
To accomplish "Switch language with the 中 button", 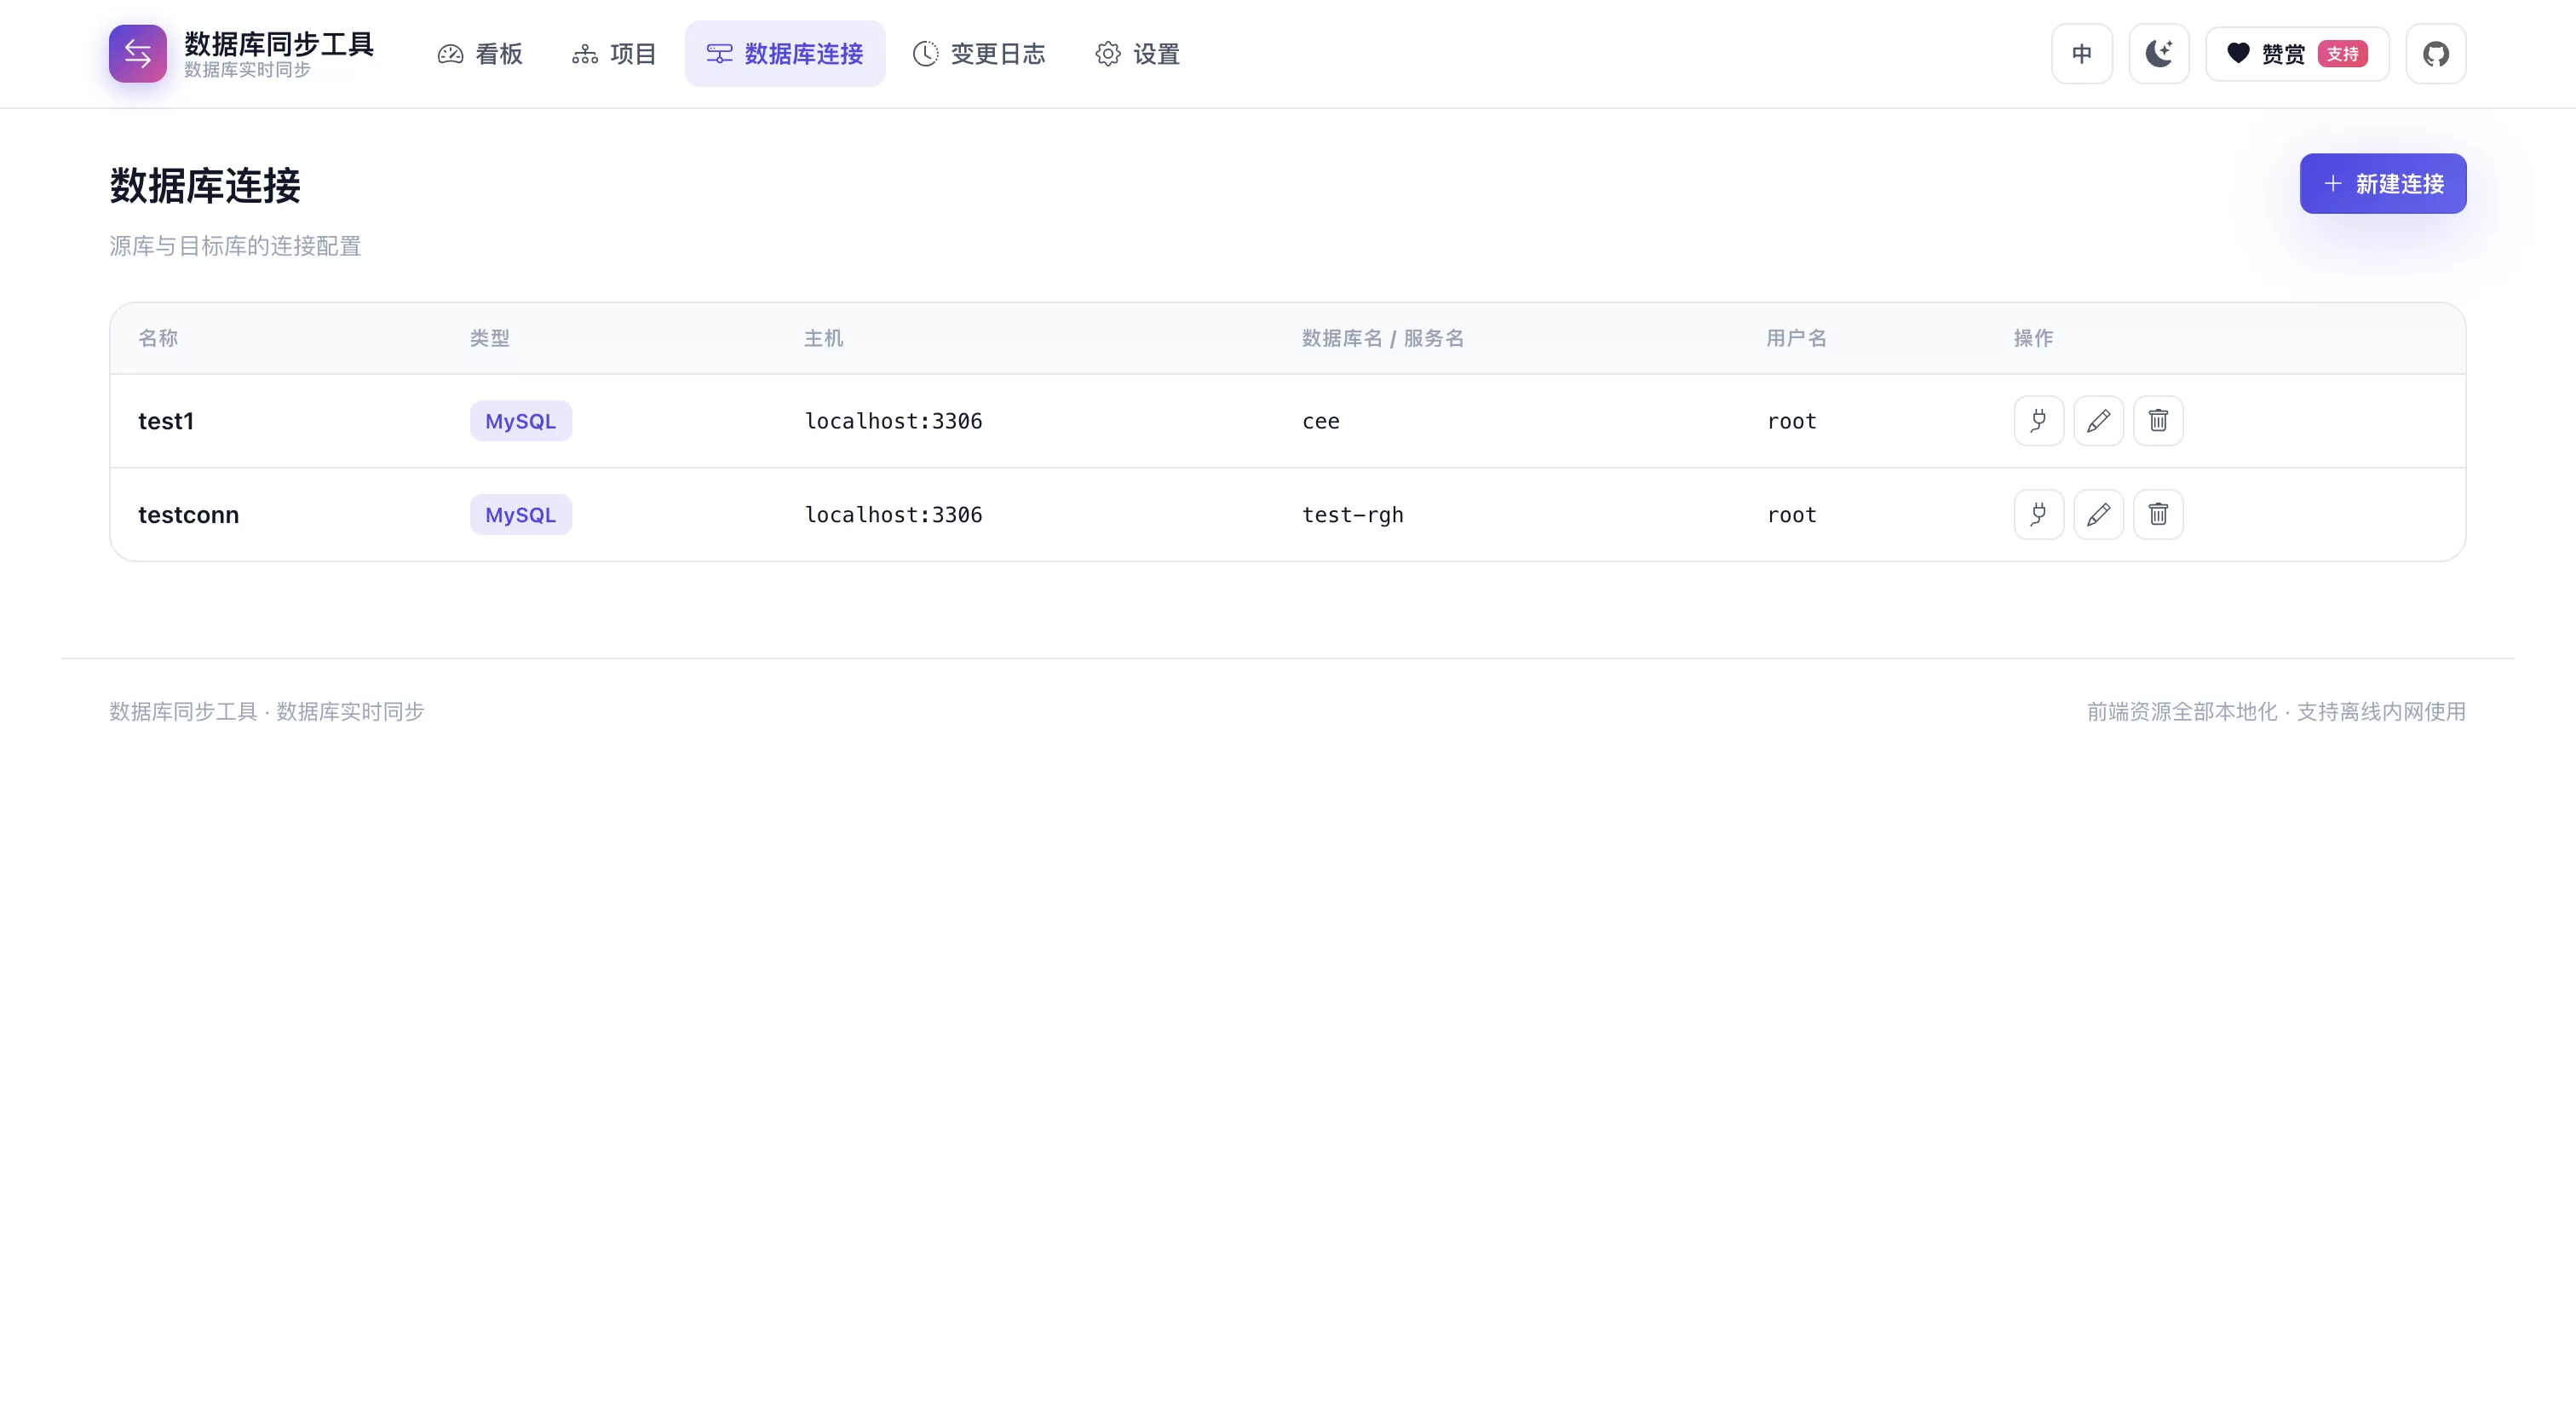I will pyautogui.click(x=2082, y=54).
